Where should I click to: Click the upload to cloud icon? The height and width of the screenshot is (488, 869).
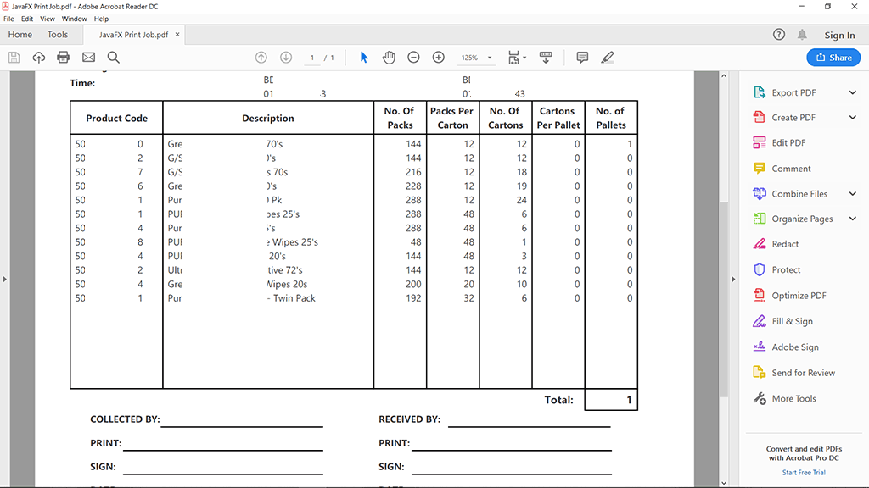39,57
